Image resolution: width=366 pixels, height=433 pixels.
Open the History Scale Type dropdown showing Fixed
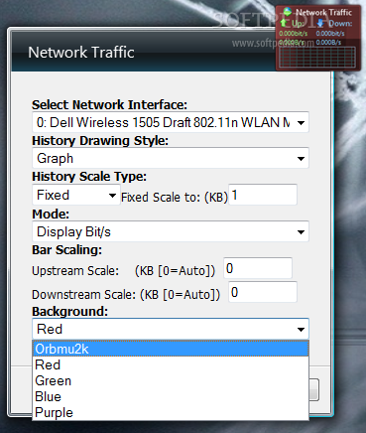(x=76, y=195)
